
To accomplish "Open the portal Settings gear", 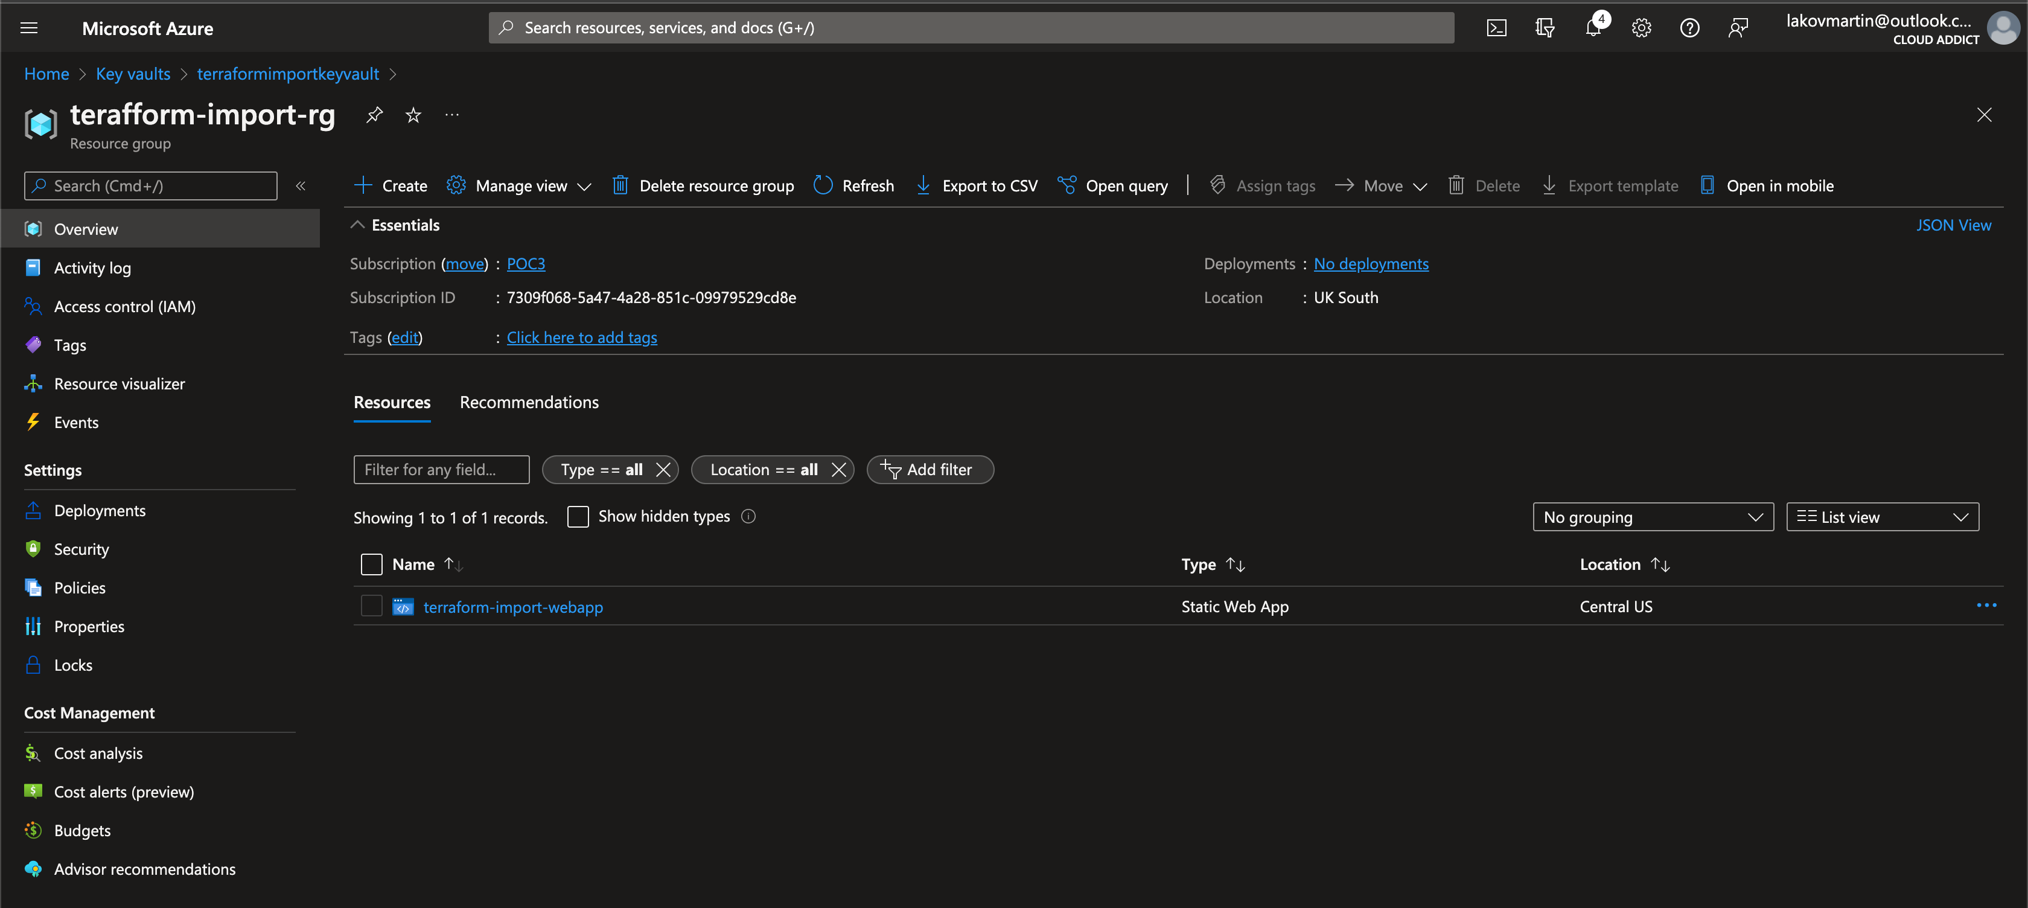I will tap(1641, 27).
